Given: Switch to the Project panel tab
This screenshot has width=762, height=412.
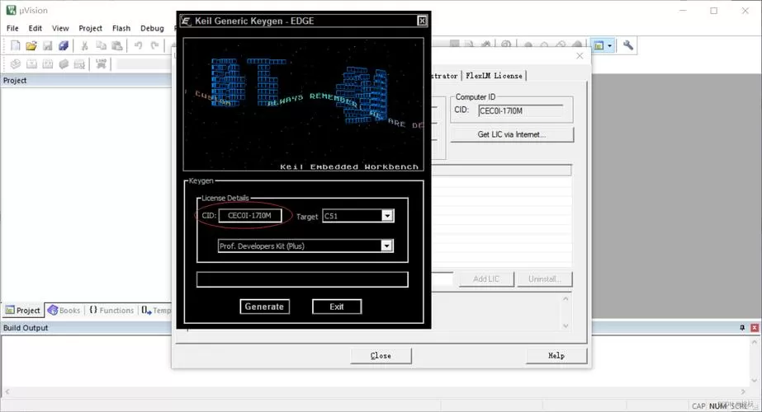Looking at the screenshot, I should 23,310.
